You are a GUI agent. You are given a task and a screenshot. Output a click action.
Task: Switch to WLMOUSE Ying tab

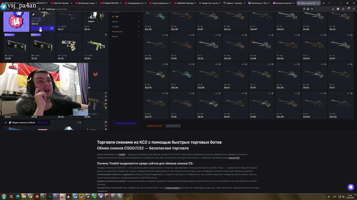(185, 3)
